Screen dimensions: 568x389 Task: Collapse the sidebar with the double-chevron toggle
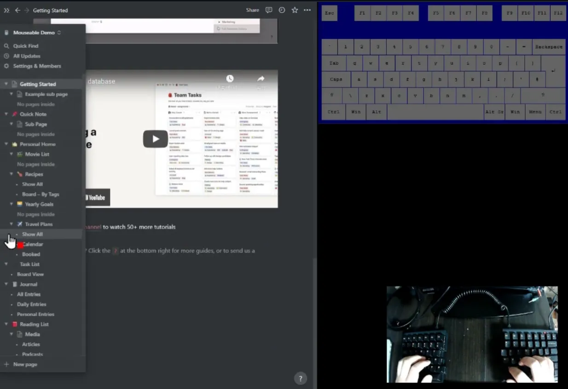tap(6, 10)
